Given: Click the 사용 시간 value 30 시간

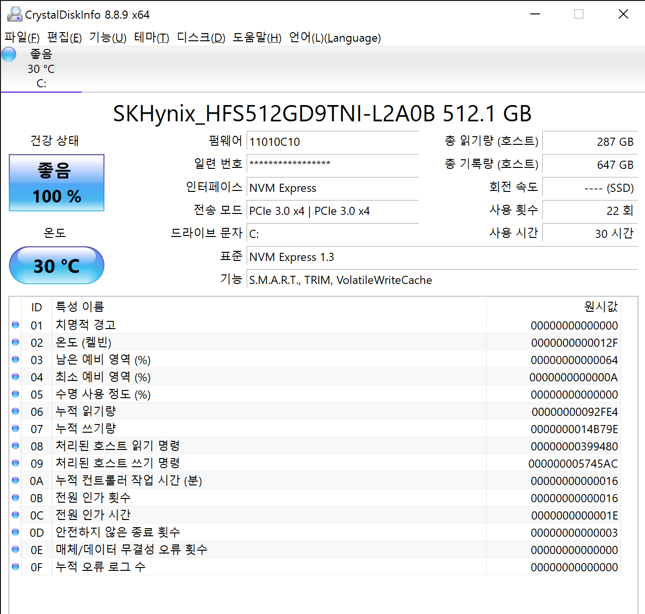Looking at the screenshot, I should pyautogui.click(x=590, y=234).
